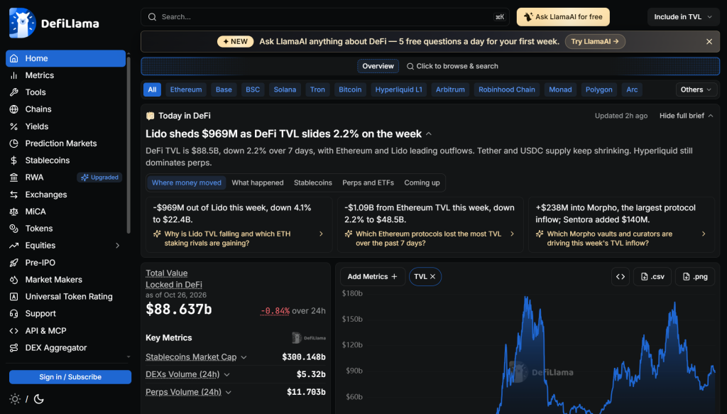727x414 pixels.
Task: Remove the TVL metric chip
Action: click(432, 277)
